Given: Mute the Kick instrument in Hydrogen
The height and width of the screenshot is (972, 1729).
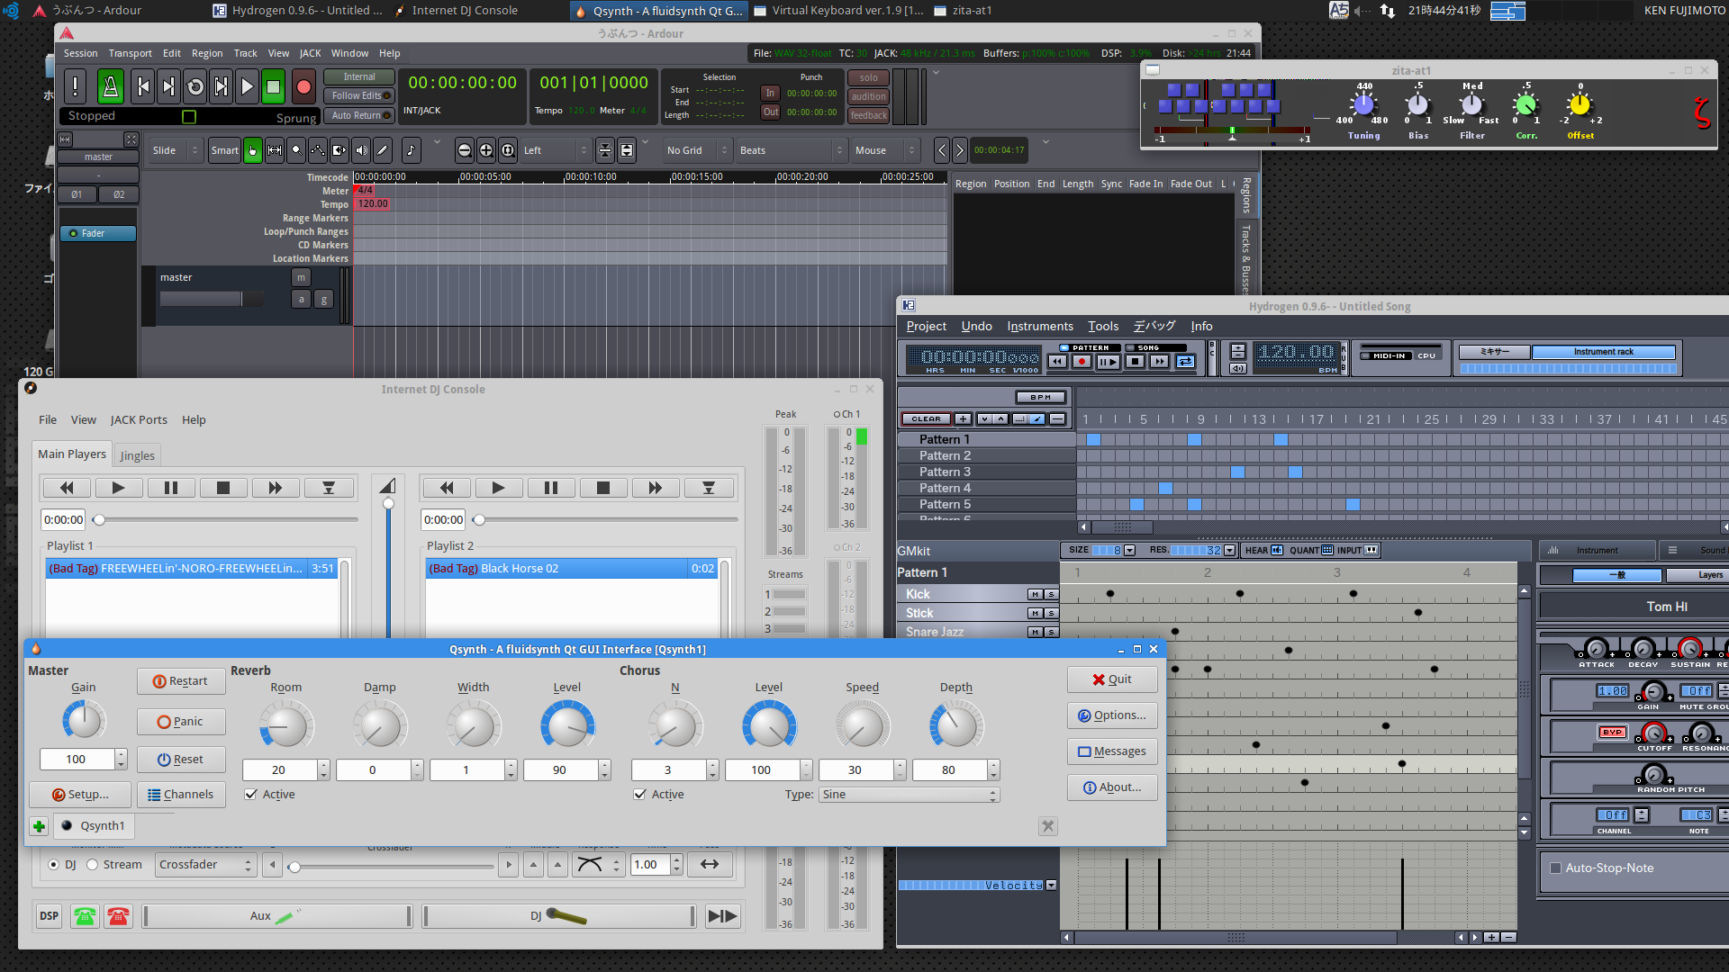Looking at the screenshot, I should (x=1036, y=595).
